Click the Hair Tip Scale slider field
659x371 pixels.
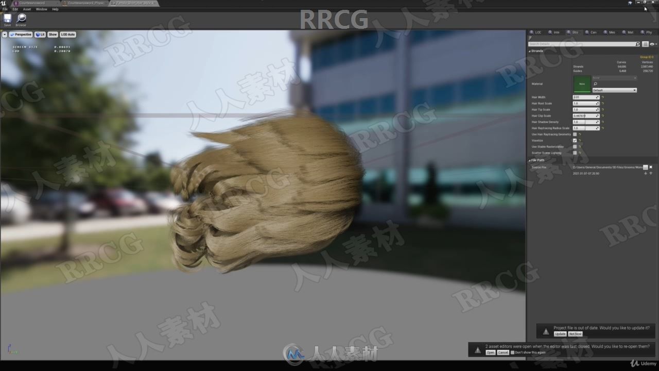pos(586,110)
